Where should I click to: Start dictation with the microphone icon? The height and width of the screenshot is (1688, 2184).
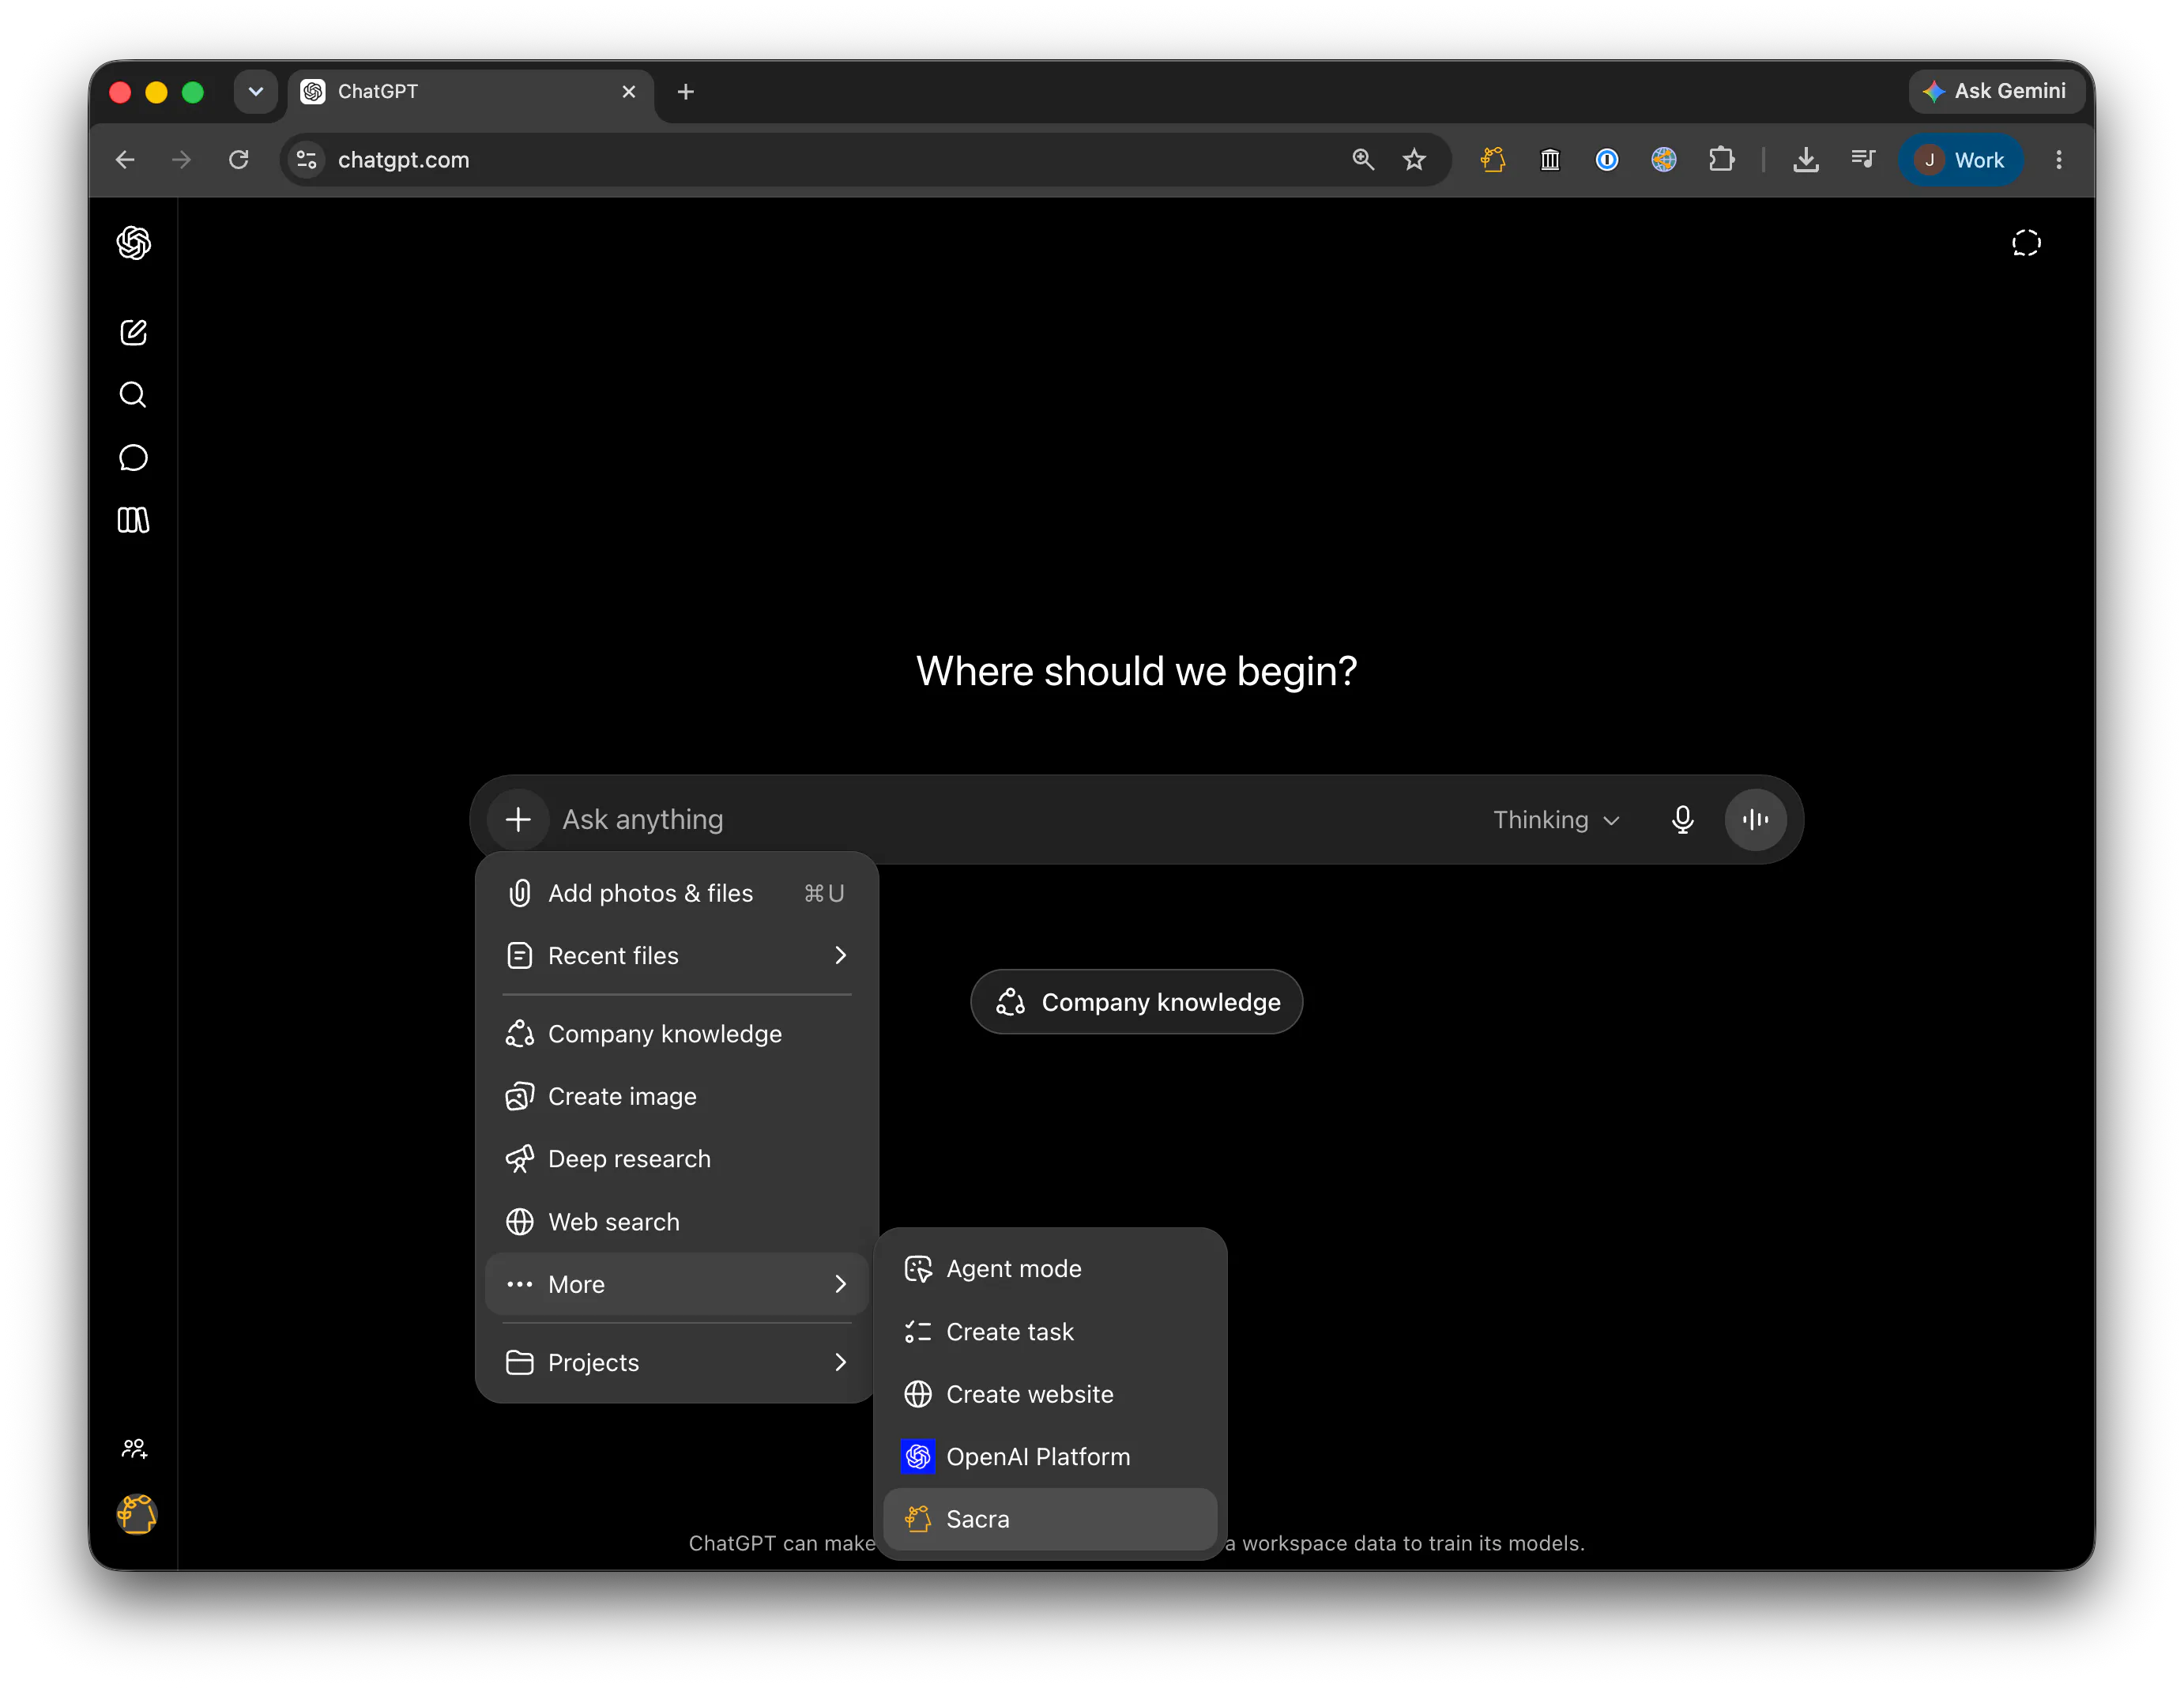[1683, 820]
